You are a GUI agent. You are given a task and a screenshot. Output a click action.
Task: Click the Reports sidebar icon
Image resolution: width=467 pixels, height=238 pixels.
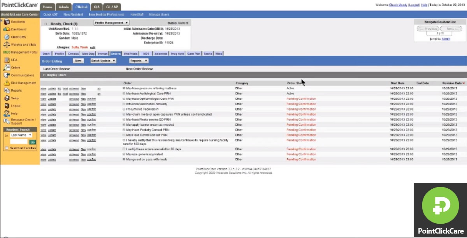point(6,90)
